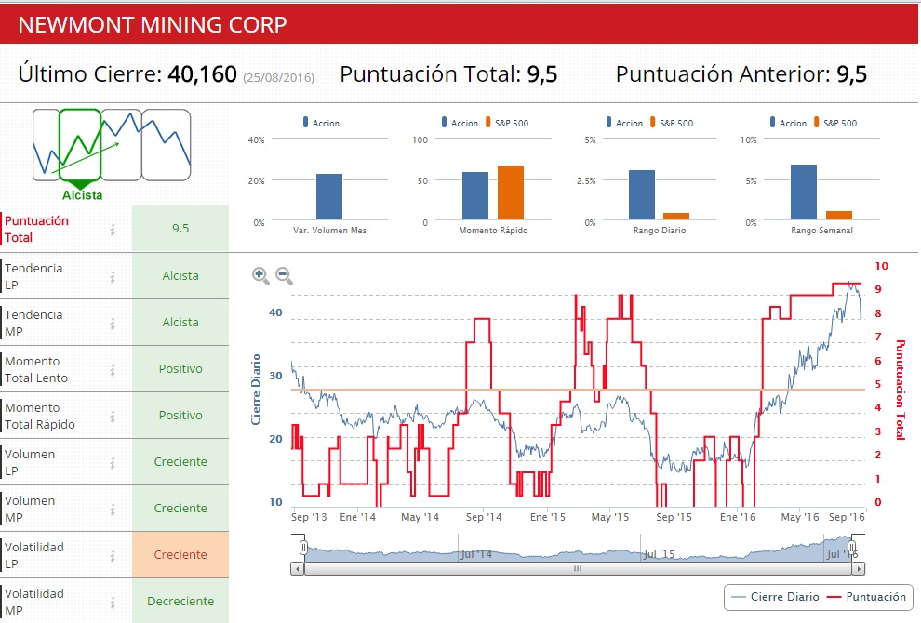This screenshot has width=921, height=623.
Task: Open info icon for Volatilidad LP
Action: point(113,555)
